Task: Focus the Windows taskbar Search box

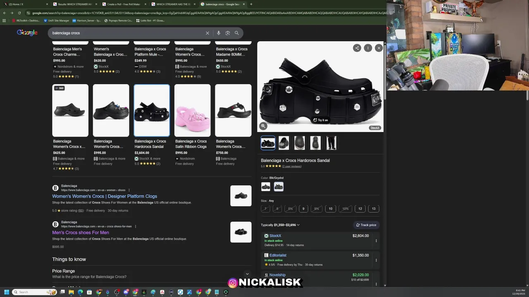Action: tap(34, 292)
